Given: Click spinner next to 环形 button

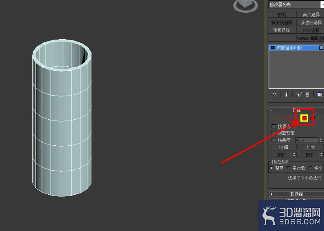Looking at the screenshot, I should point(294,155).
